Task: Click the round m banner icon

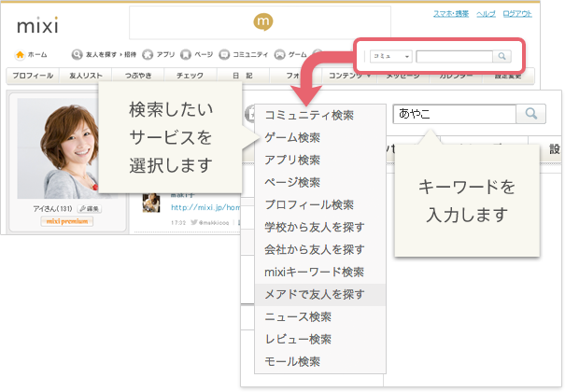Action: pos(263,21)
